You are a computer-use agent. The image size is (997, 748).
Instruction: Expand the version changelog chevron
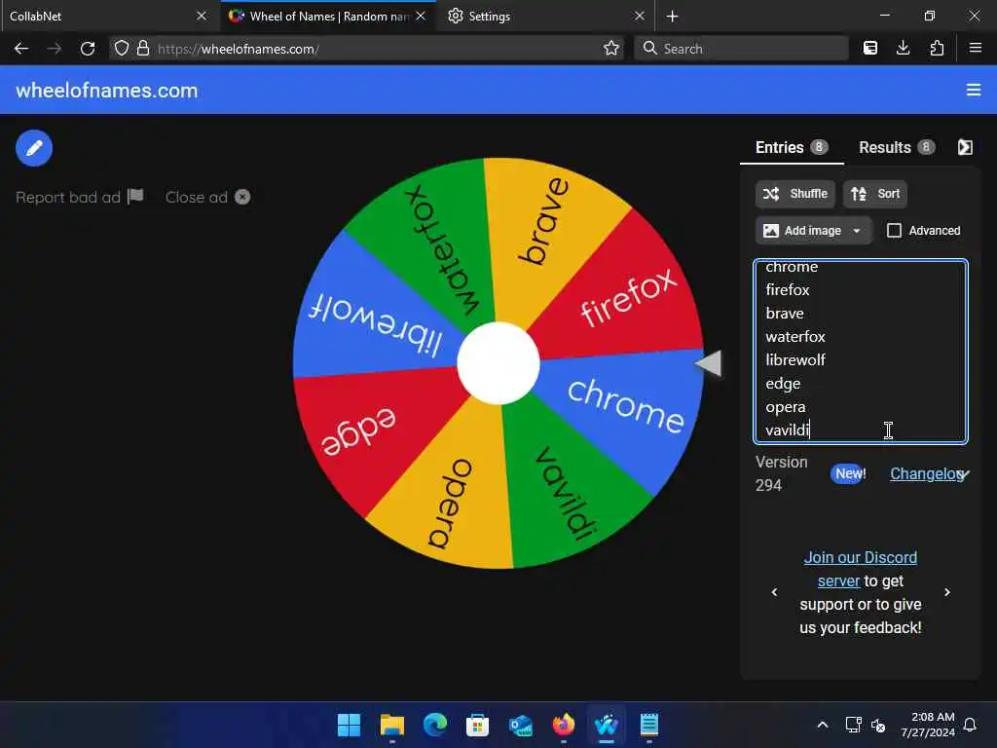click(x=964, y=474)
